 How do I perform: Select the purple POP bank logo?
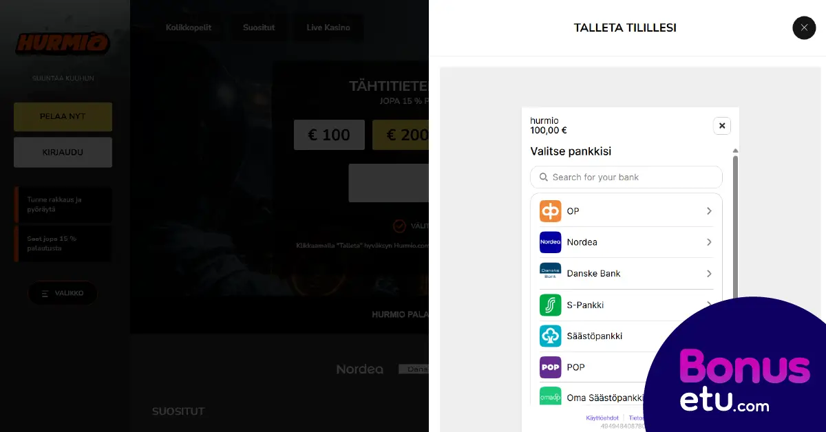coord(550,367)
